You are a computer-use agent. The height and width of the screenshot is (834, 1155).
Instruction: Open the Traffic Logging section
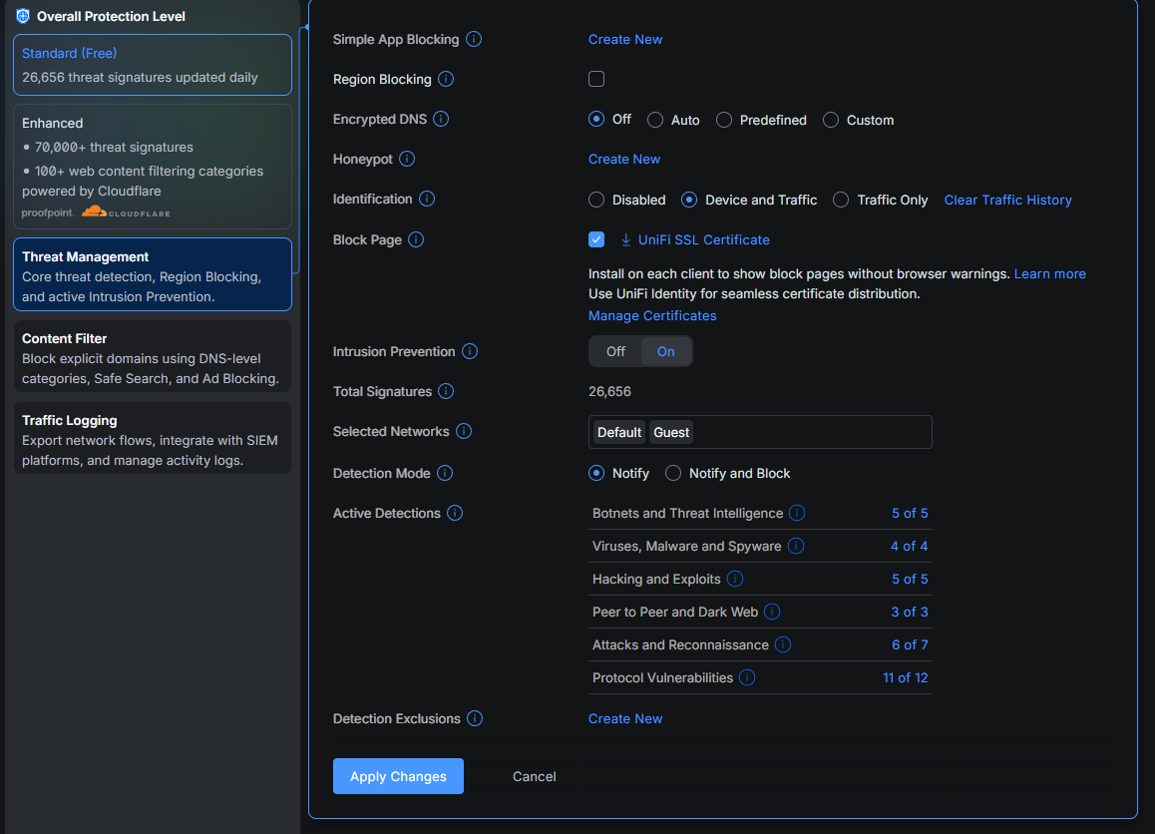153,438
